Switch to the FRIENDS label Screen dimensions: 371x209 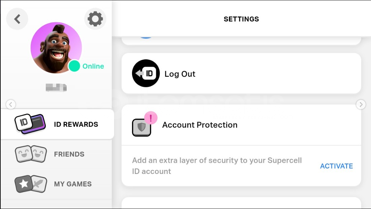(69, 154)
